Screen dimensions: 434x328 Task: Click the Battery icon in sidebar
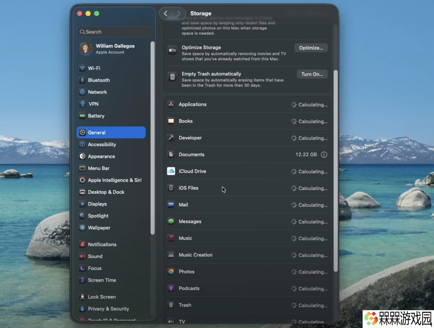82,116
